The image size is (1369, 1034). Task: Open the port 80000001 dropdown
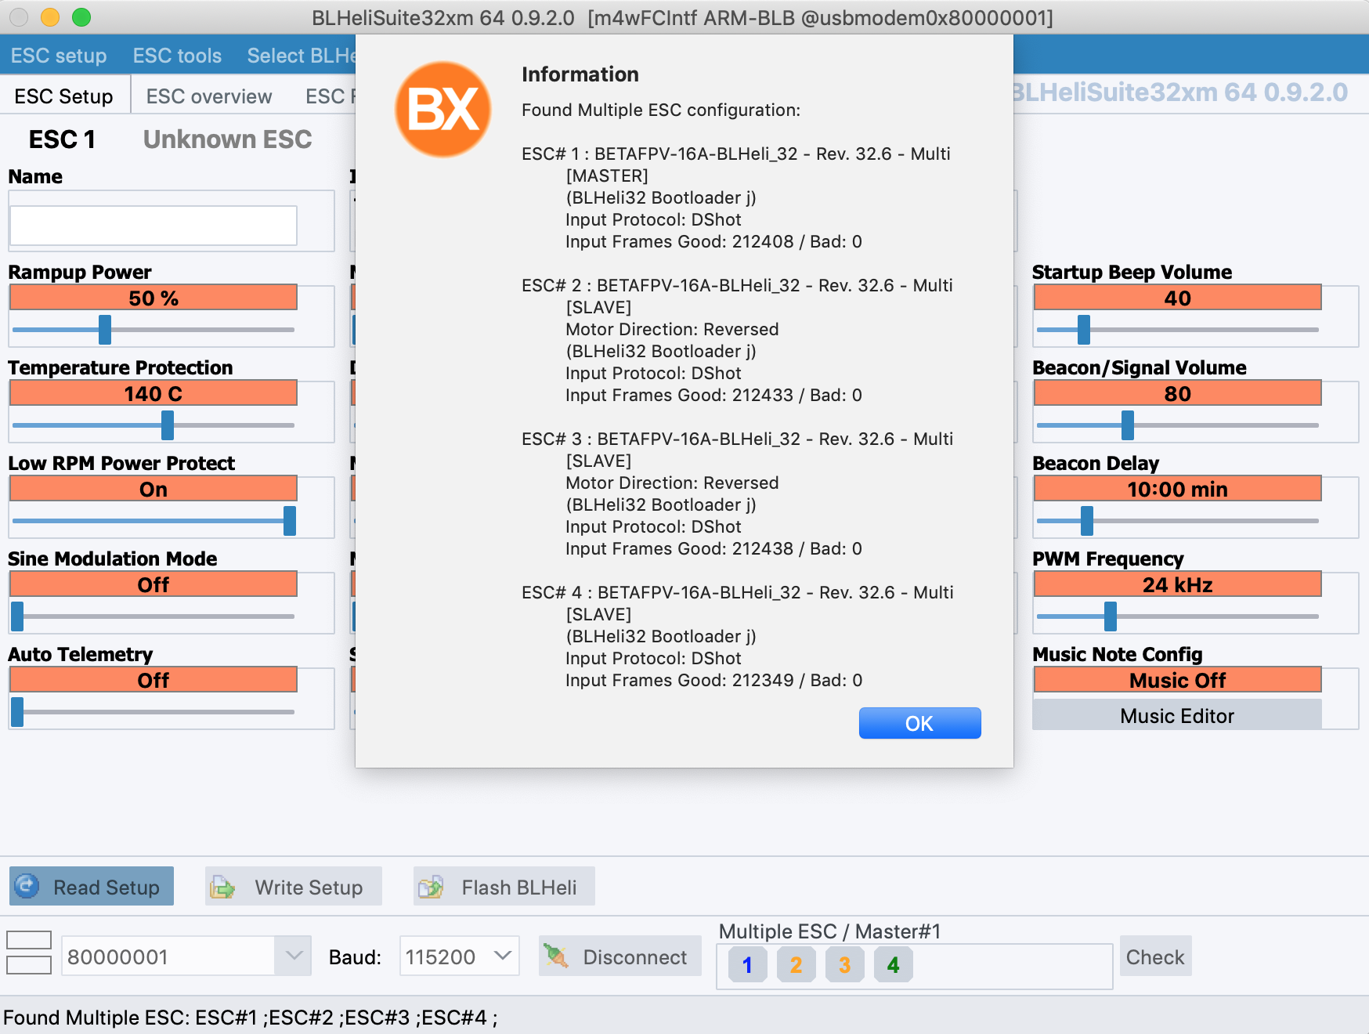(294, 956)
